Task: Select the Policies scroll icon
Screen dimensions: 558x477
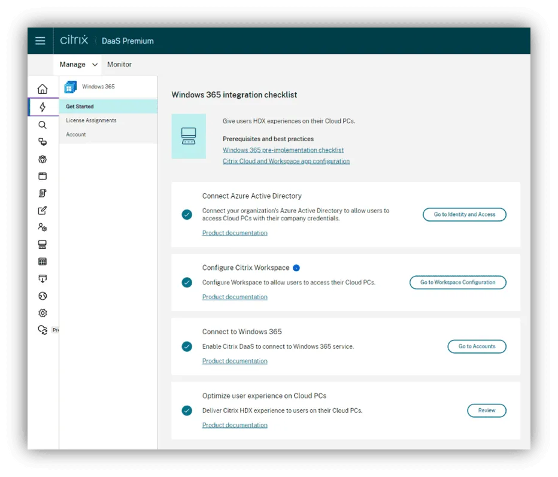Action: point(43,193)
